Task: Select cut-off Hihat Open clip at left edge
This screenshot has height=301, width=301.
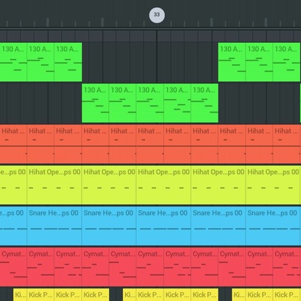Action: pos(13,185)
